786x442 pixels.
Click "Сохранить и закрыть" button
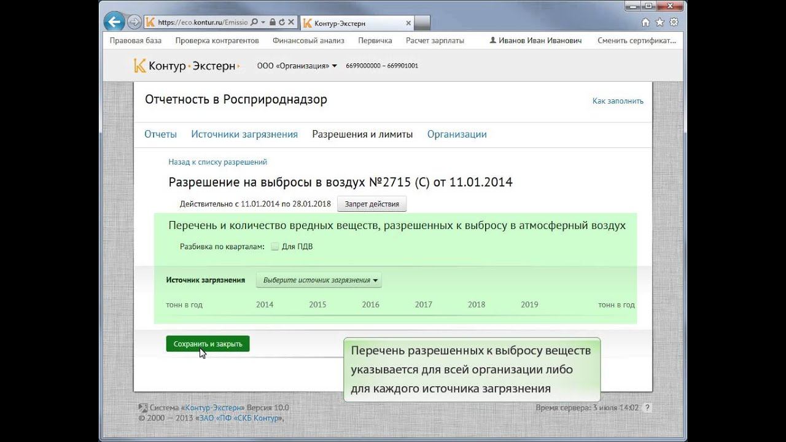coord(208,344)
